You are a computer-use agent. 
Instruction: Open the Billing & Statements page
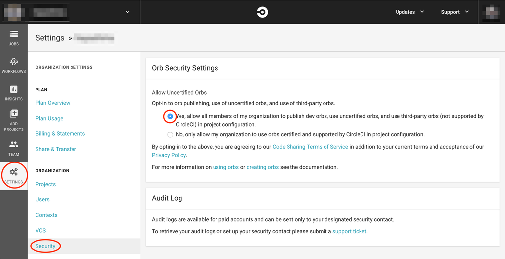click(60, 134)
